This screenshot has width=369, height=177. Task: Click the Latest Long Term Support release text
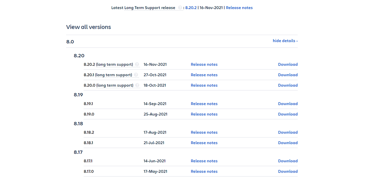pos(143,8)
